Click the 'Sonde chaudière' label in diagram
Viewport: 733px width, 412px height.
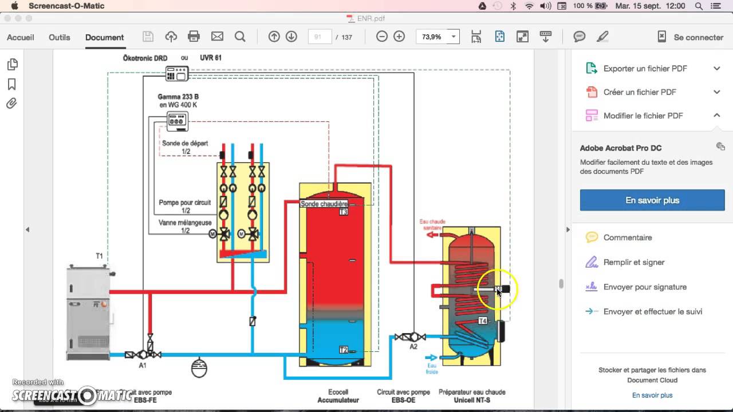pyautogui.click(x=324, y=204)
